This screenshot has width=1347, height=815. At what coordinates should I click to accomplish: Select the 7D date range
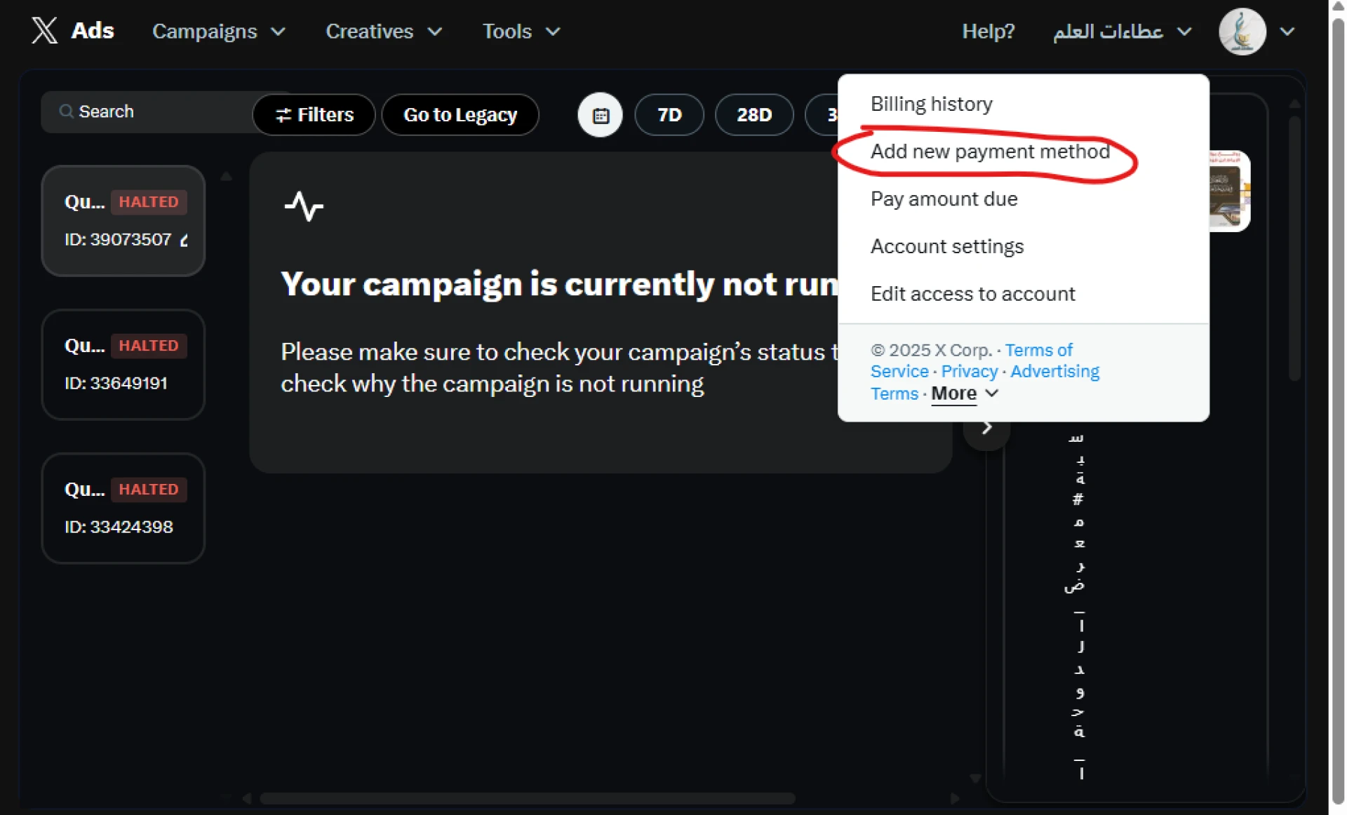pos(669,115)
